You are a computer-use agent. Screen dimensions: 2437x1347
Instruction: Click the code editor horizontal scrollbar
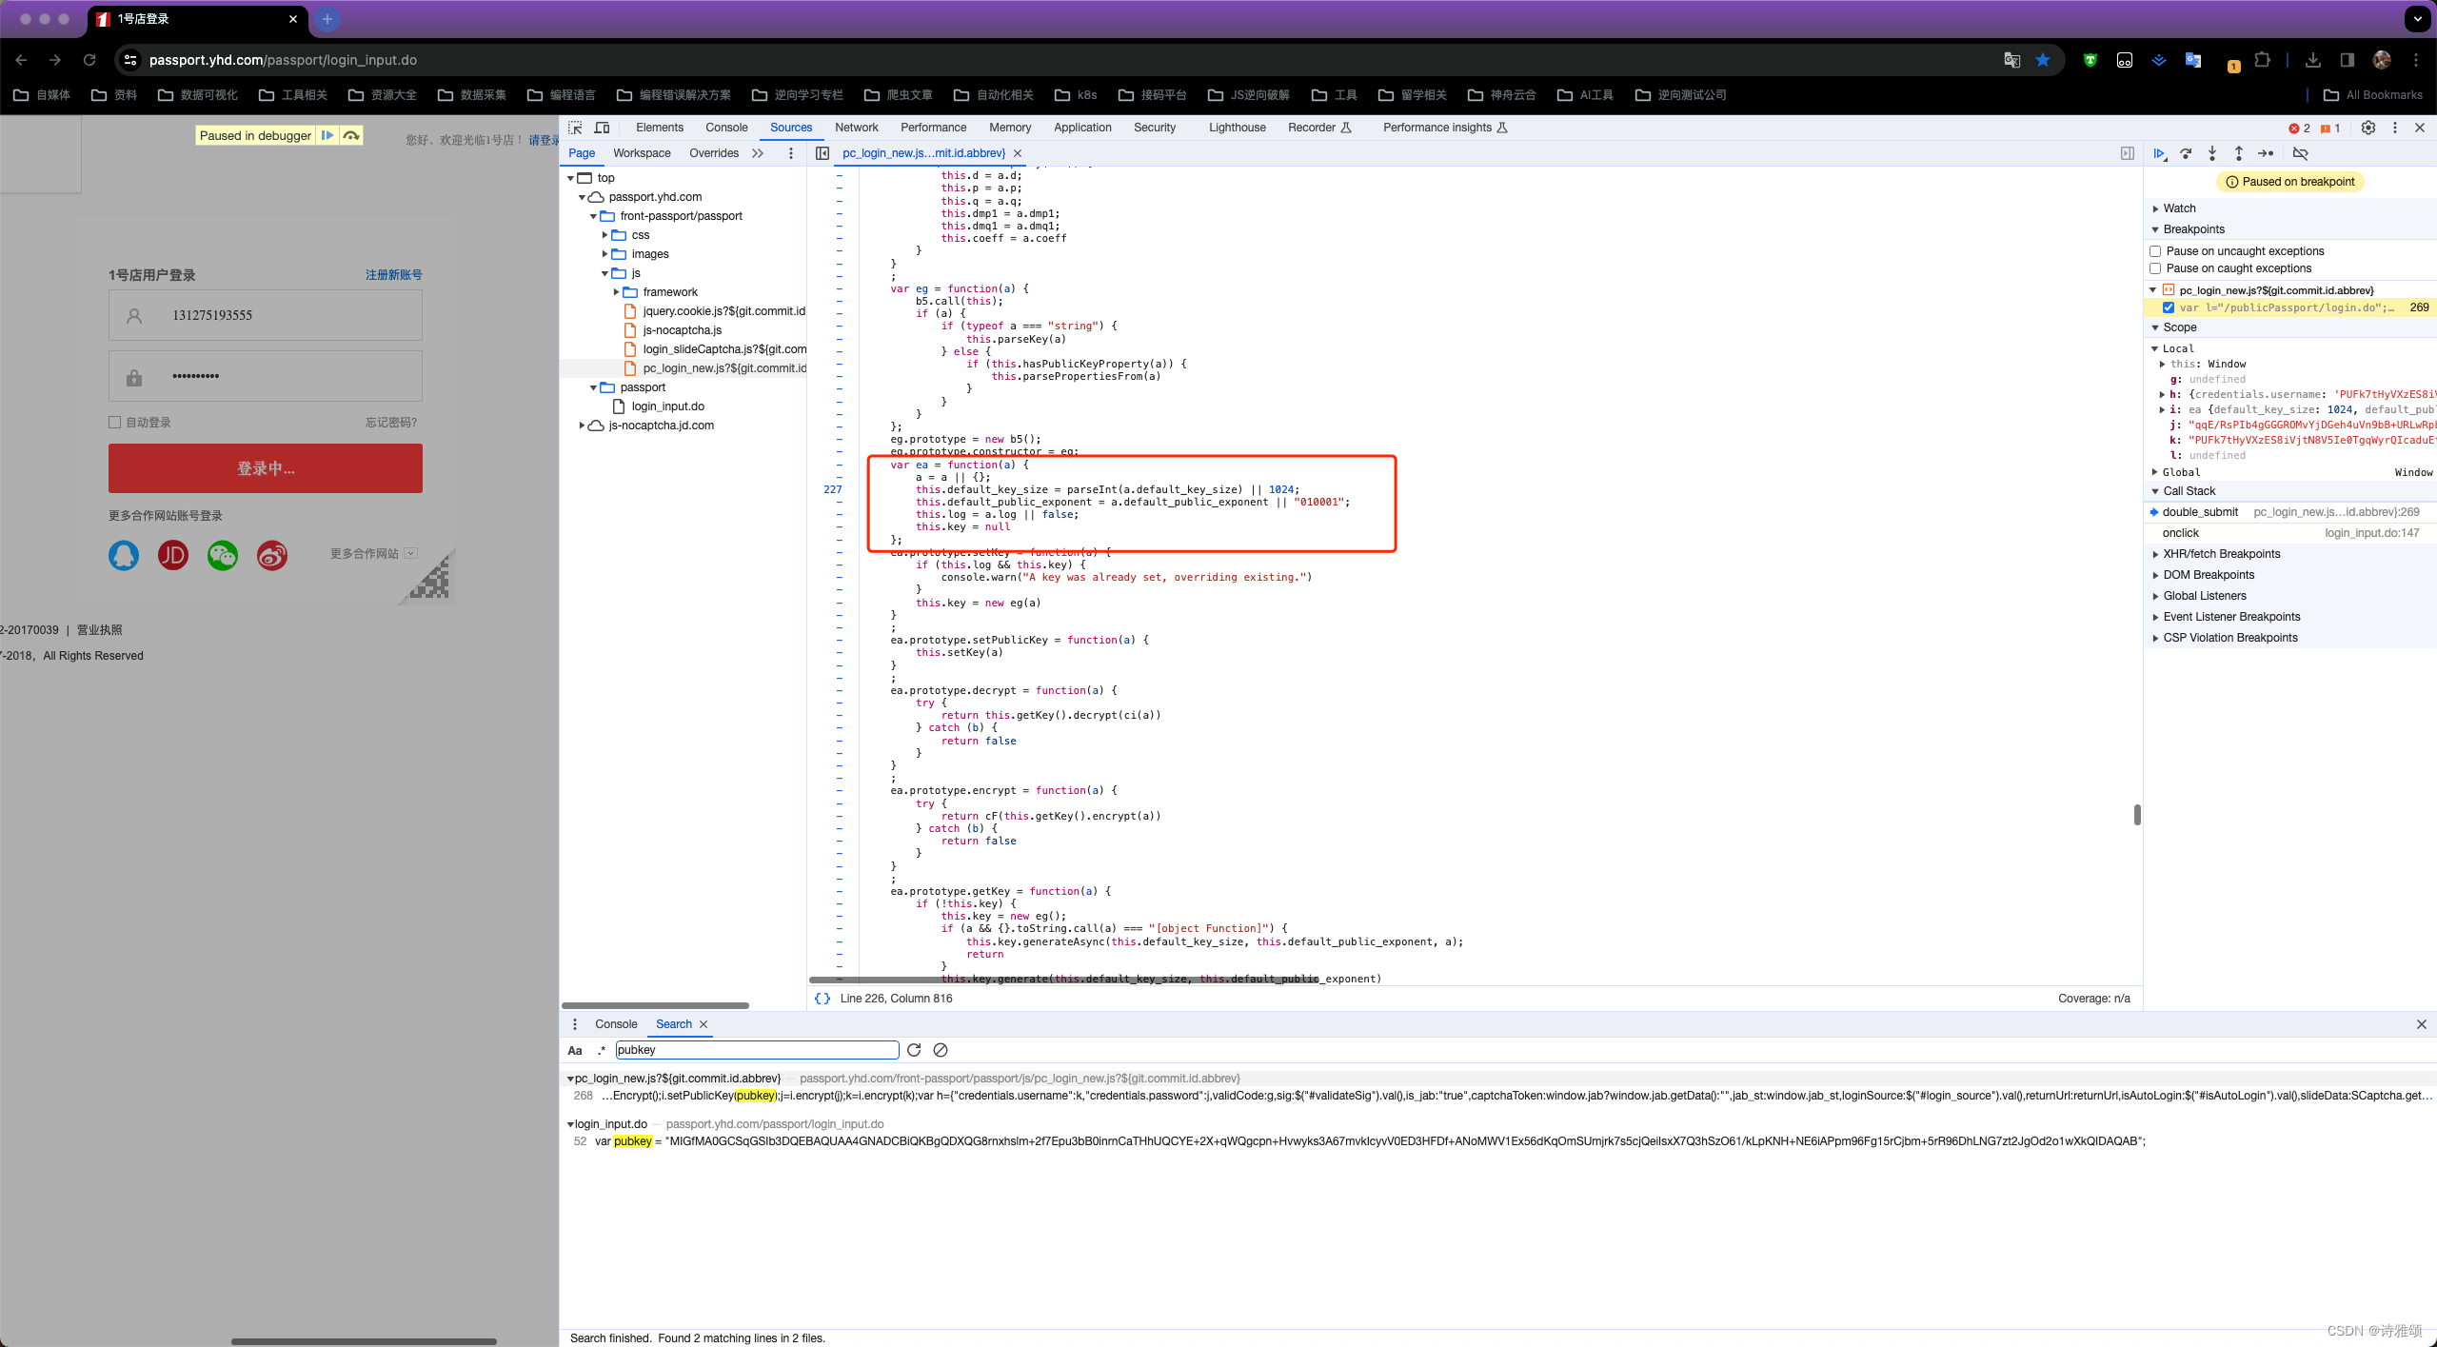(1064, 980)
